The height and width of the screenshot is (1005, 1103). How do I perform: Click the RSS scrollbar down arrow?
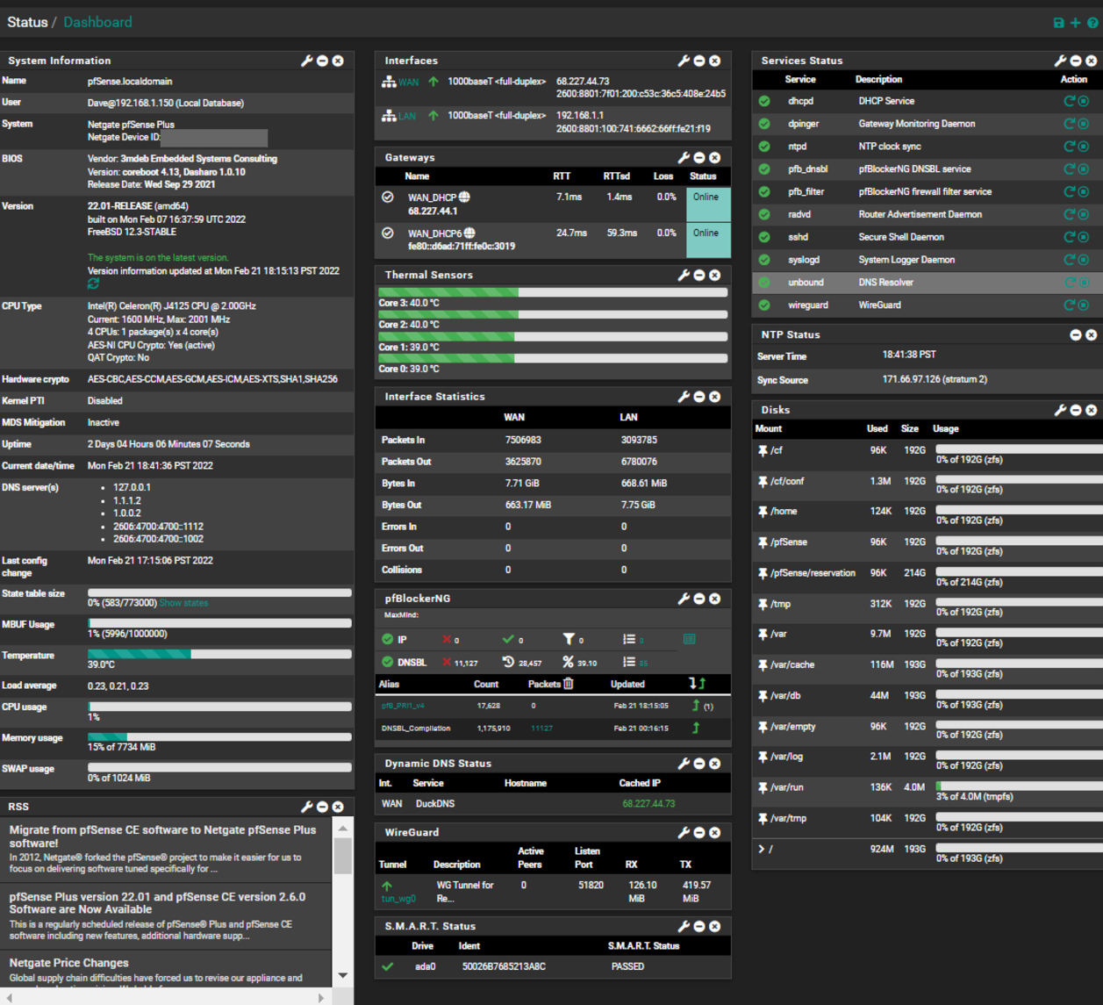click(x=343, y=975)
